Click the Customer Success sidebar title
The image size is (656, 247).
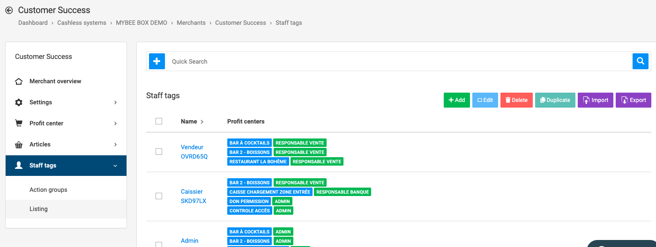44,57
